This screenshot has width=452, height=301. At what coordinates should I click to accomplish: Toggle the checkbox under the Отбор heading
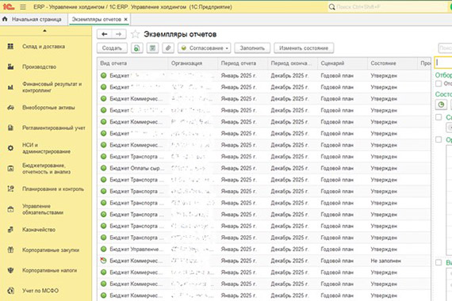[439, 83]
